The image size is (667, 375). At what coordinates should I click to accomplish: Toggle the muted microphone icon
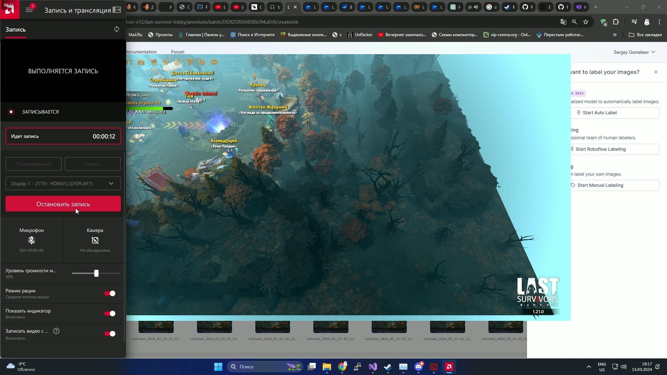click(31, 240)
